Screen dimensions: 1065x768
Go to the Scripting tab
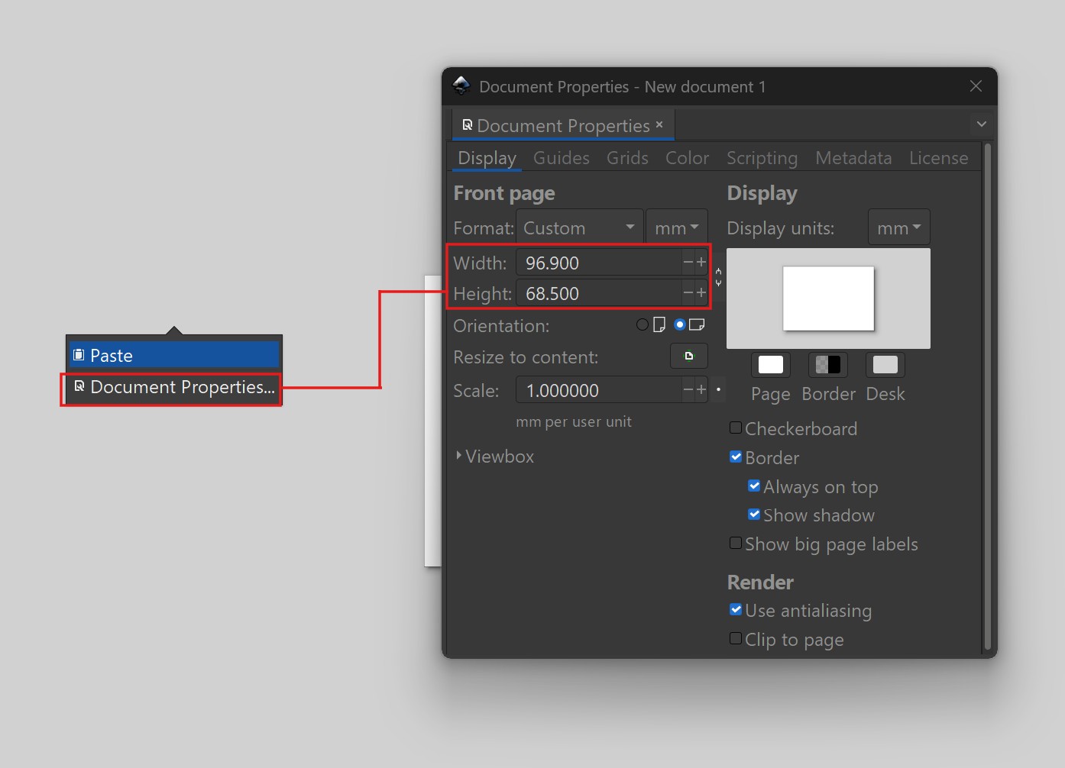[x=762, y=158]
